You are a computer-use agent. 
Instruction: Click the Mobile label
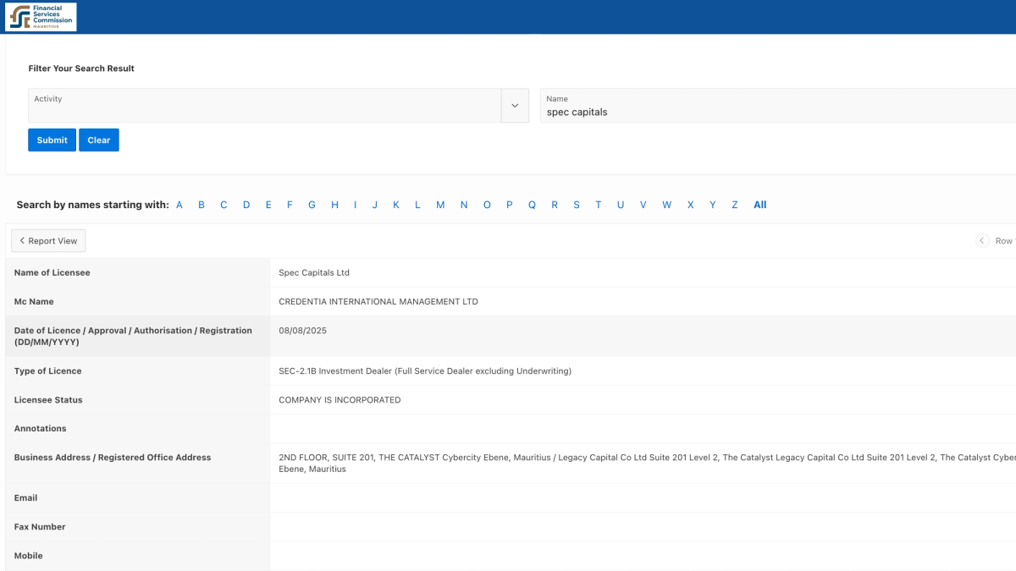pos(28,556)
